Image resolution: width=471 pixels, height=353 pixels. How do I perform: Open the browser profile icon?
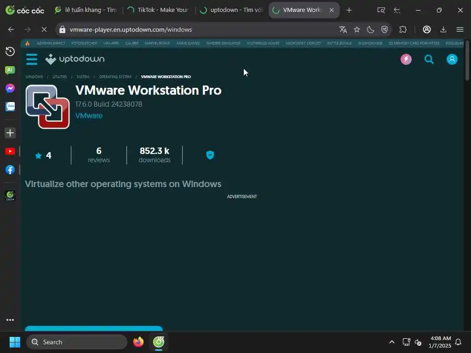tap(426, 29)
